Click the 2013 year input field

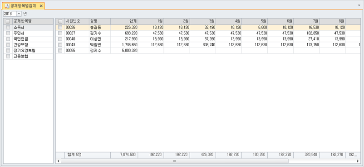tap(10, 14)
